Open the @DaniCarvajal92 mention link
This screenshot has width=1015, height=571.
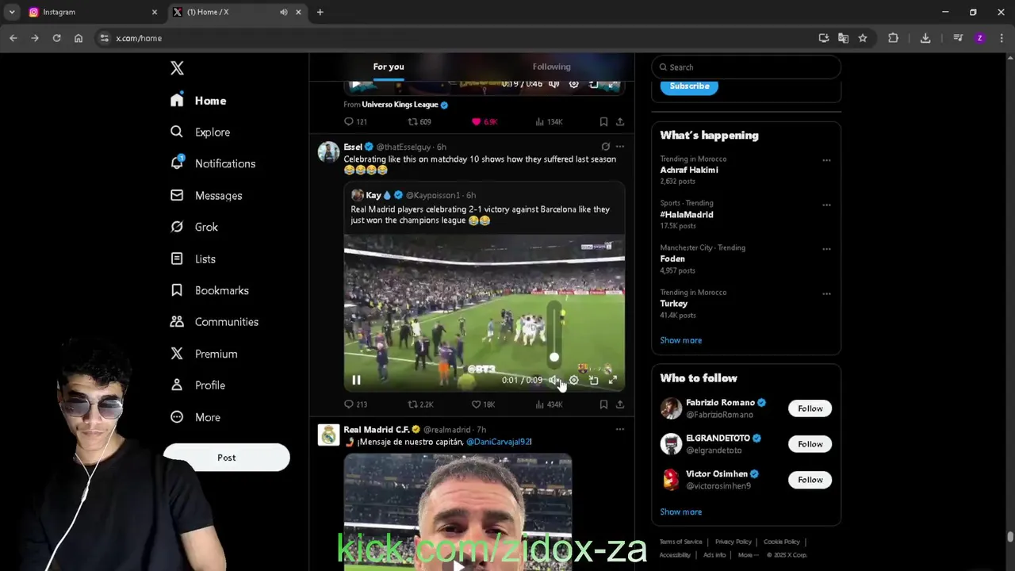[x=498, y=442]
